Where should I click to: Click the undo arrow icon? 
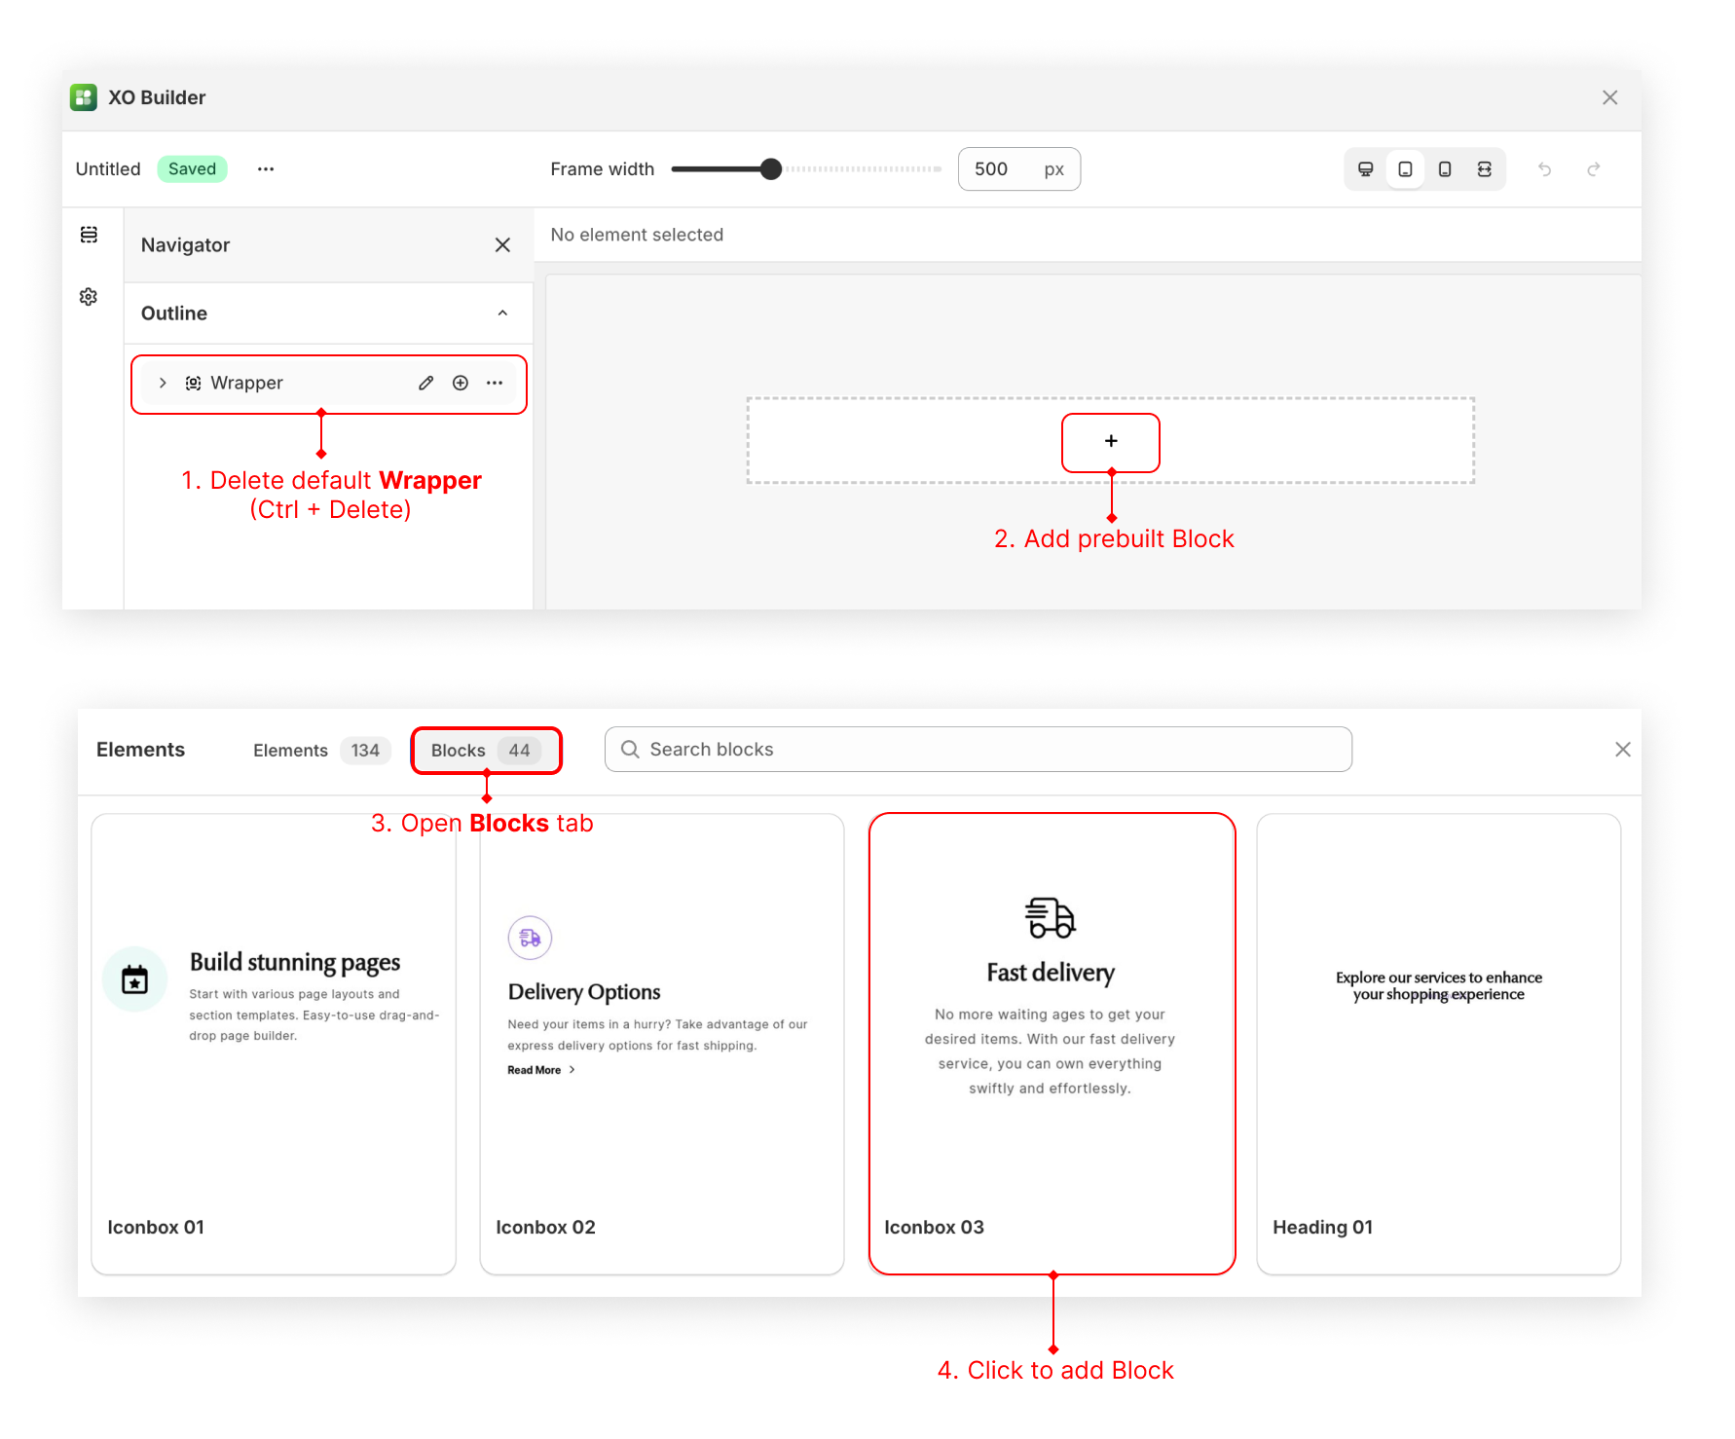(1544, 169)
